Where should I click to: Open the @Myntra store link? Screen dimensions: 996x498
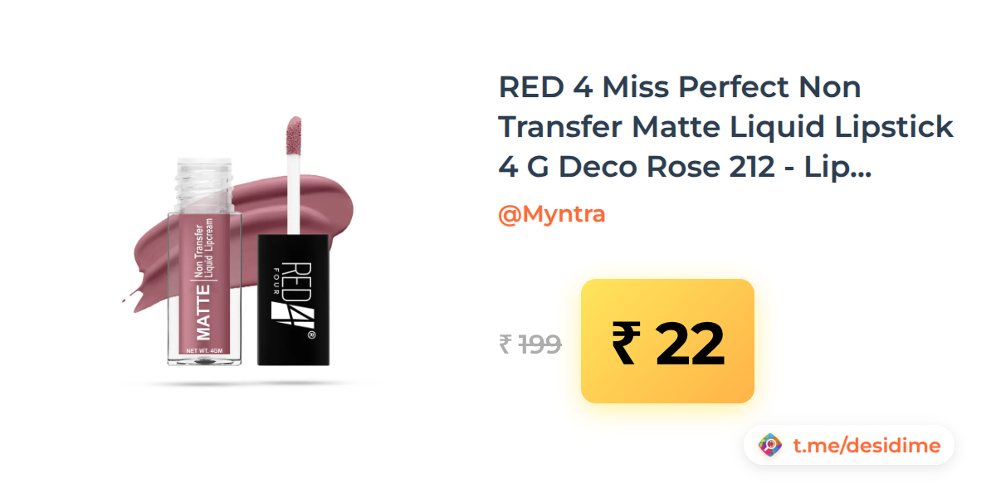click(x=551, y=214)
